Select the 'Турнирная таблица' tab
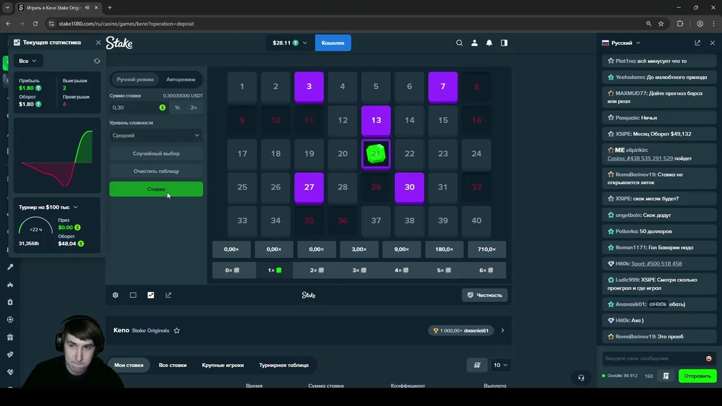This screenshot has width=722, height=406. point(284,365)
